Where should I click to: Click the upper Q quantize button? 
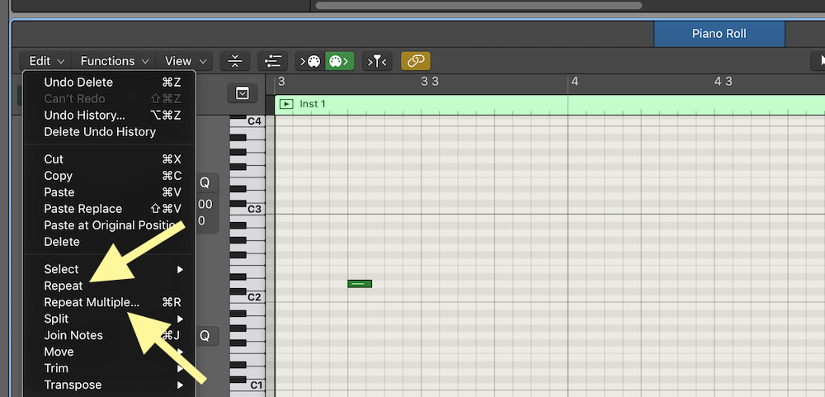(x=205, y=183)
